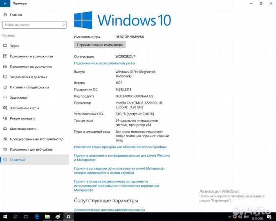Open the taskbar app next to Explorer
Image resolution: width=276 pixels, height=221 pixels.
(x=58, y=216)
